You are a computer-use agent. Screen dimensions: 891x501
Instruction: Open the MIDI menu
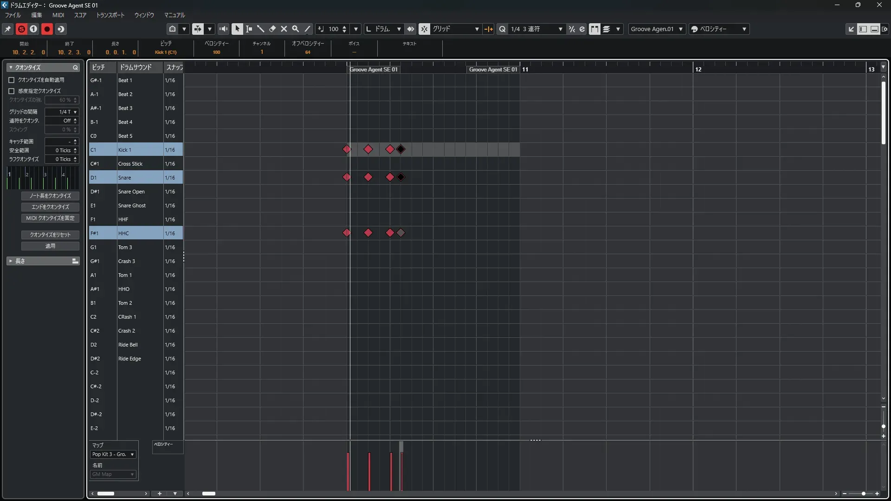click(x=58, y=15)
